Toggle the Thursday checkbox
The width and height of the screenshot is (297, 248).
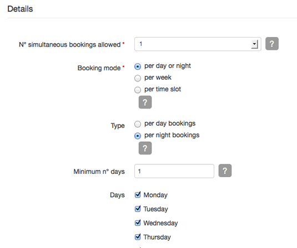(138, 237)
